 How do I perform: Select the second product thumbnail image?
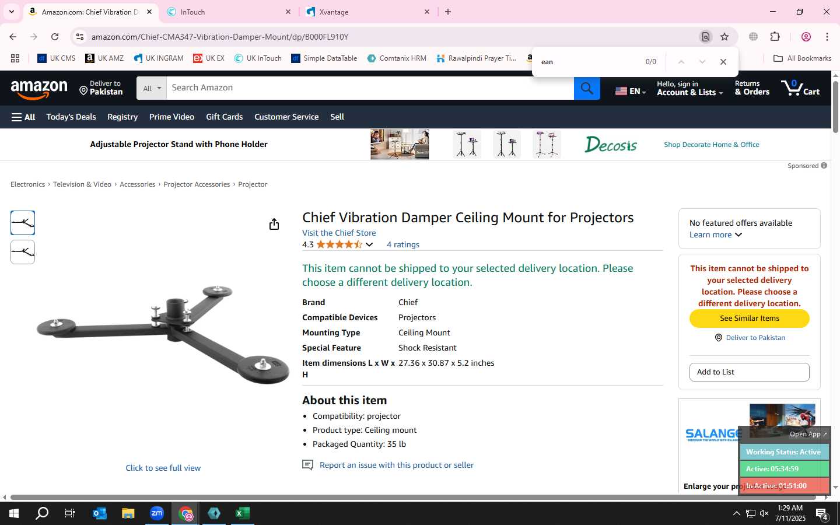coord(23,252)
